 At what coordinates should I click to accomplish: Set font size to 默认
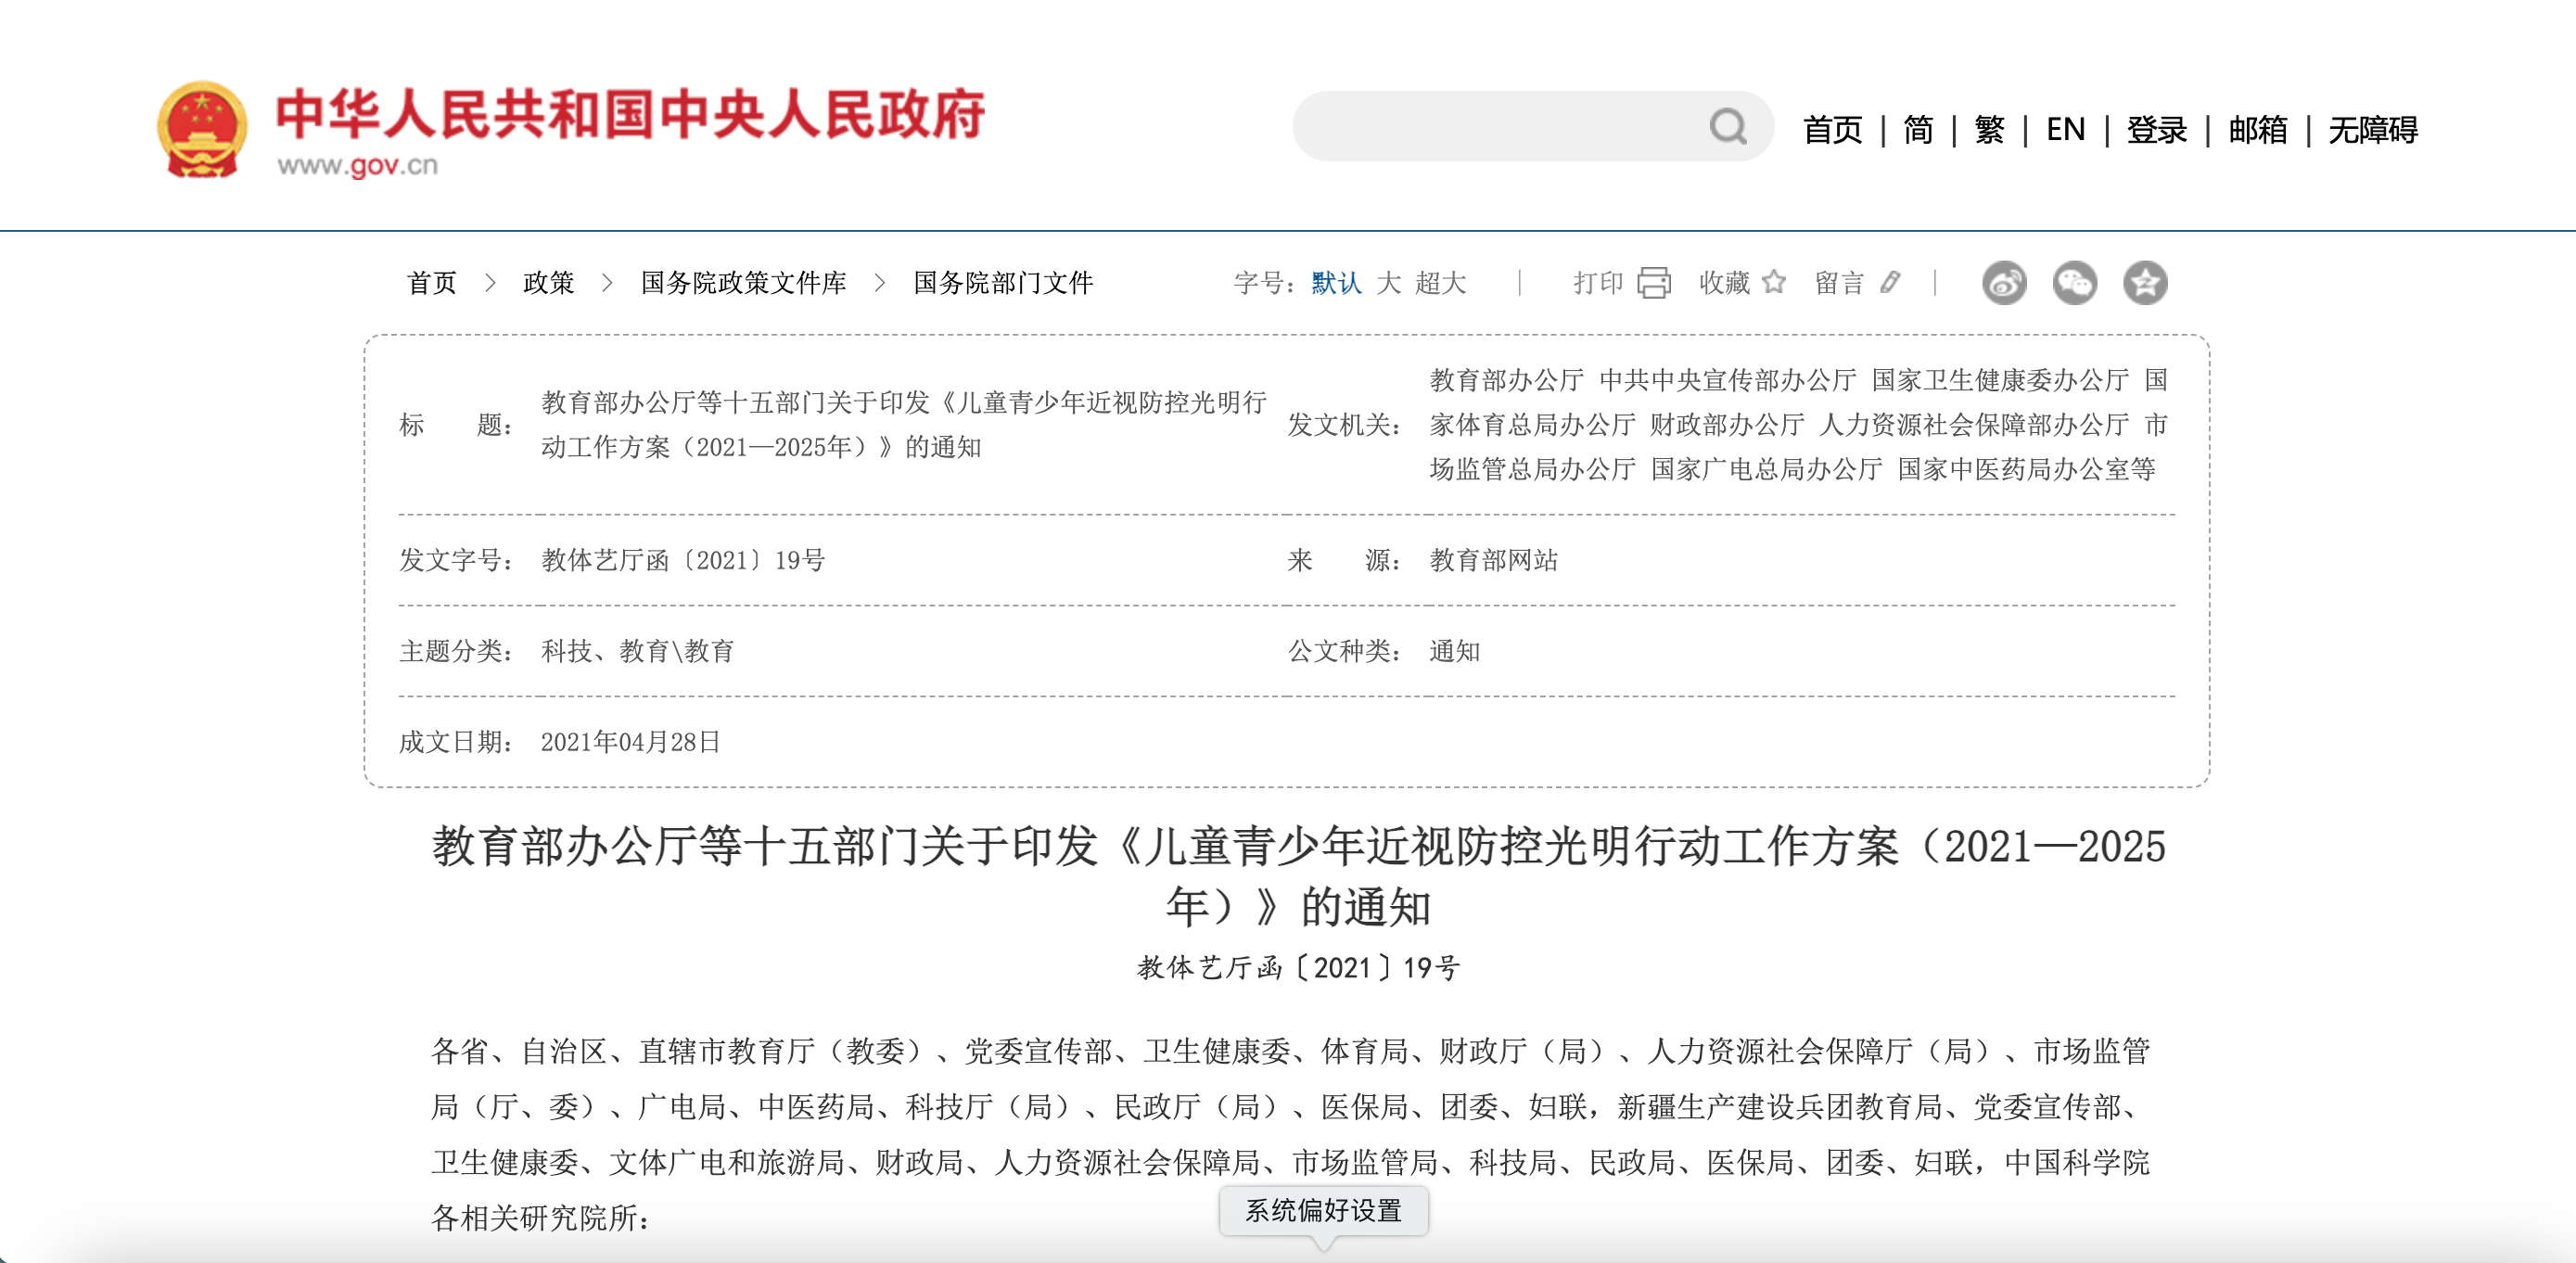click(x=1336, y=283)
